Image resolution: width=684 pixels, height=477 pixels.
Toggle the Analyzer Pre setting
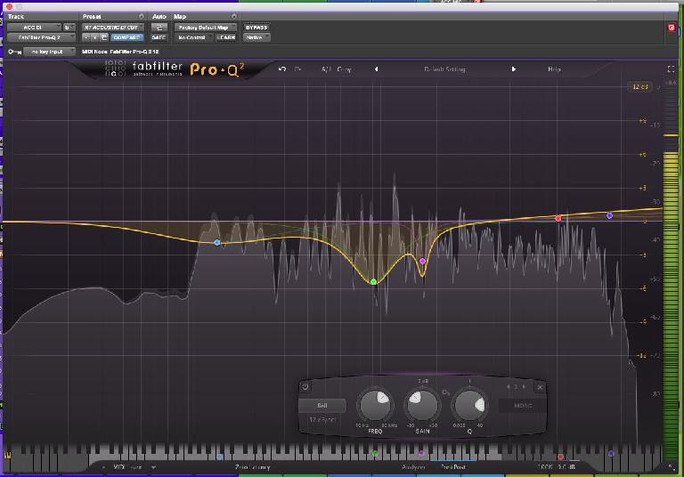pyautogui.click(x=446, y=467)
